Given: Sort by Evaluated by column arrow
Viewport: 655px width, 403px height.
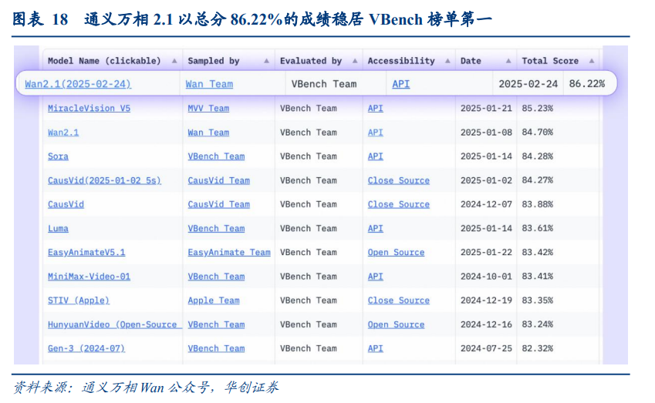Looking at the screenshot, I should pos(355,61).
